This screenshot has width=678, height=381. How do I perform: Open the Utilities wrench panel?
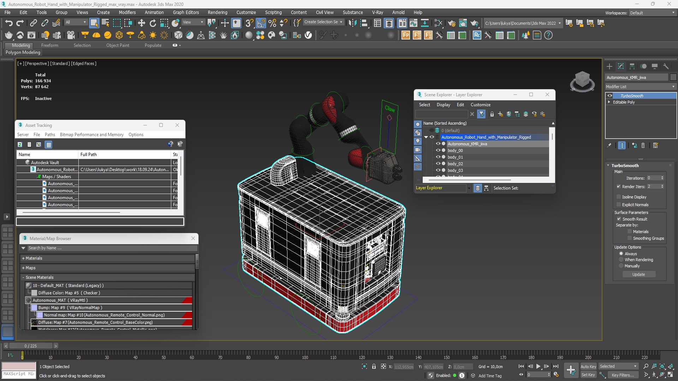(666, 66)
